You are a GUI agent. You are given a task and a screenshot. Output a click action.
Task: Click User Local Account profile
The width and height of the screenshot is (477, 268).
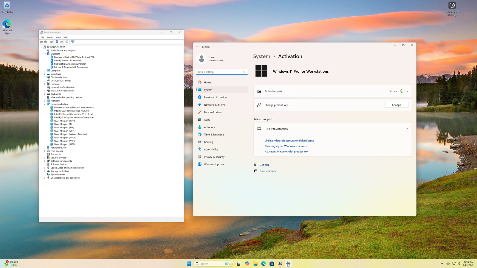211,59
